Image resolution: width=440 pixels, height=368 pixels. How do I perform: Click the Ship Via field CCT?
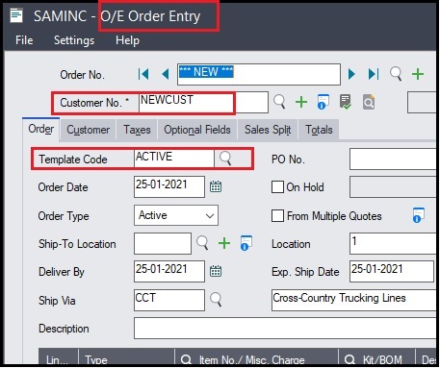point(169,300)
